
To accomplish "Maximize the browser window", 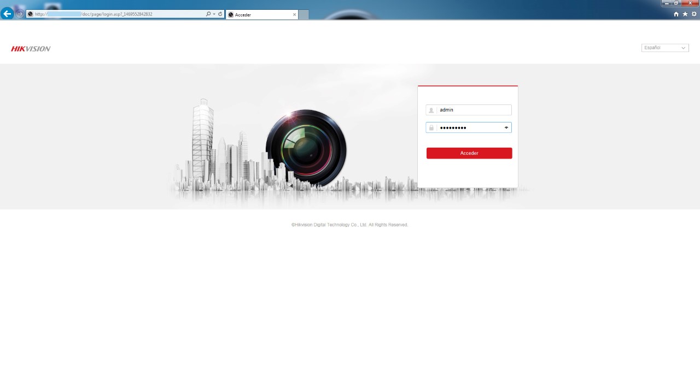I will 677,3.
